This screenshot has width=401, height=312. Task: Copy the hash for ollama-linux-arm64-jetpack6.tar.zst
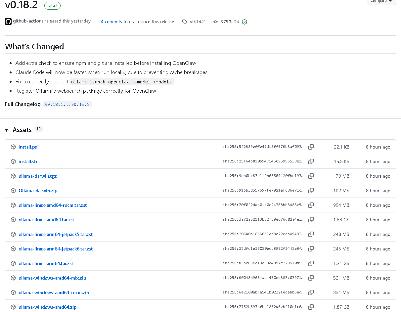pyautogui.click(x=311, y=249)
